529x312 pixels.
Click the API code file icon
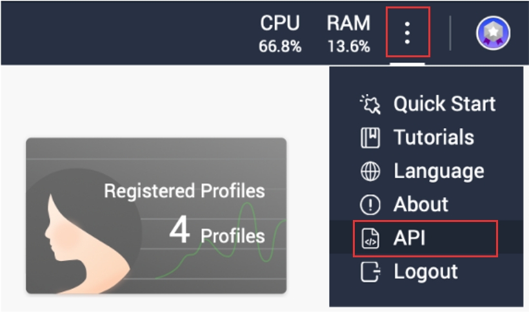370,239
